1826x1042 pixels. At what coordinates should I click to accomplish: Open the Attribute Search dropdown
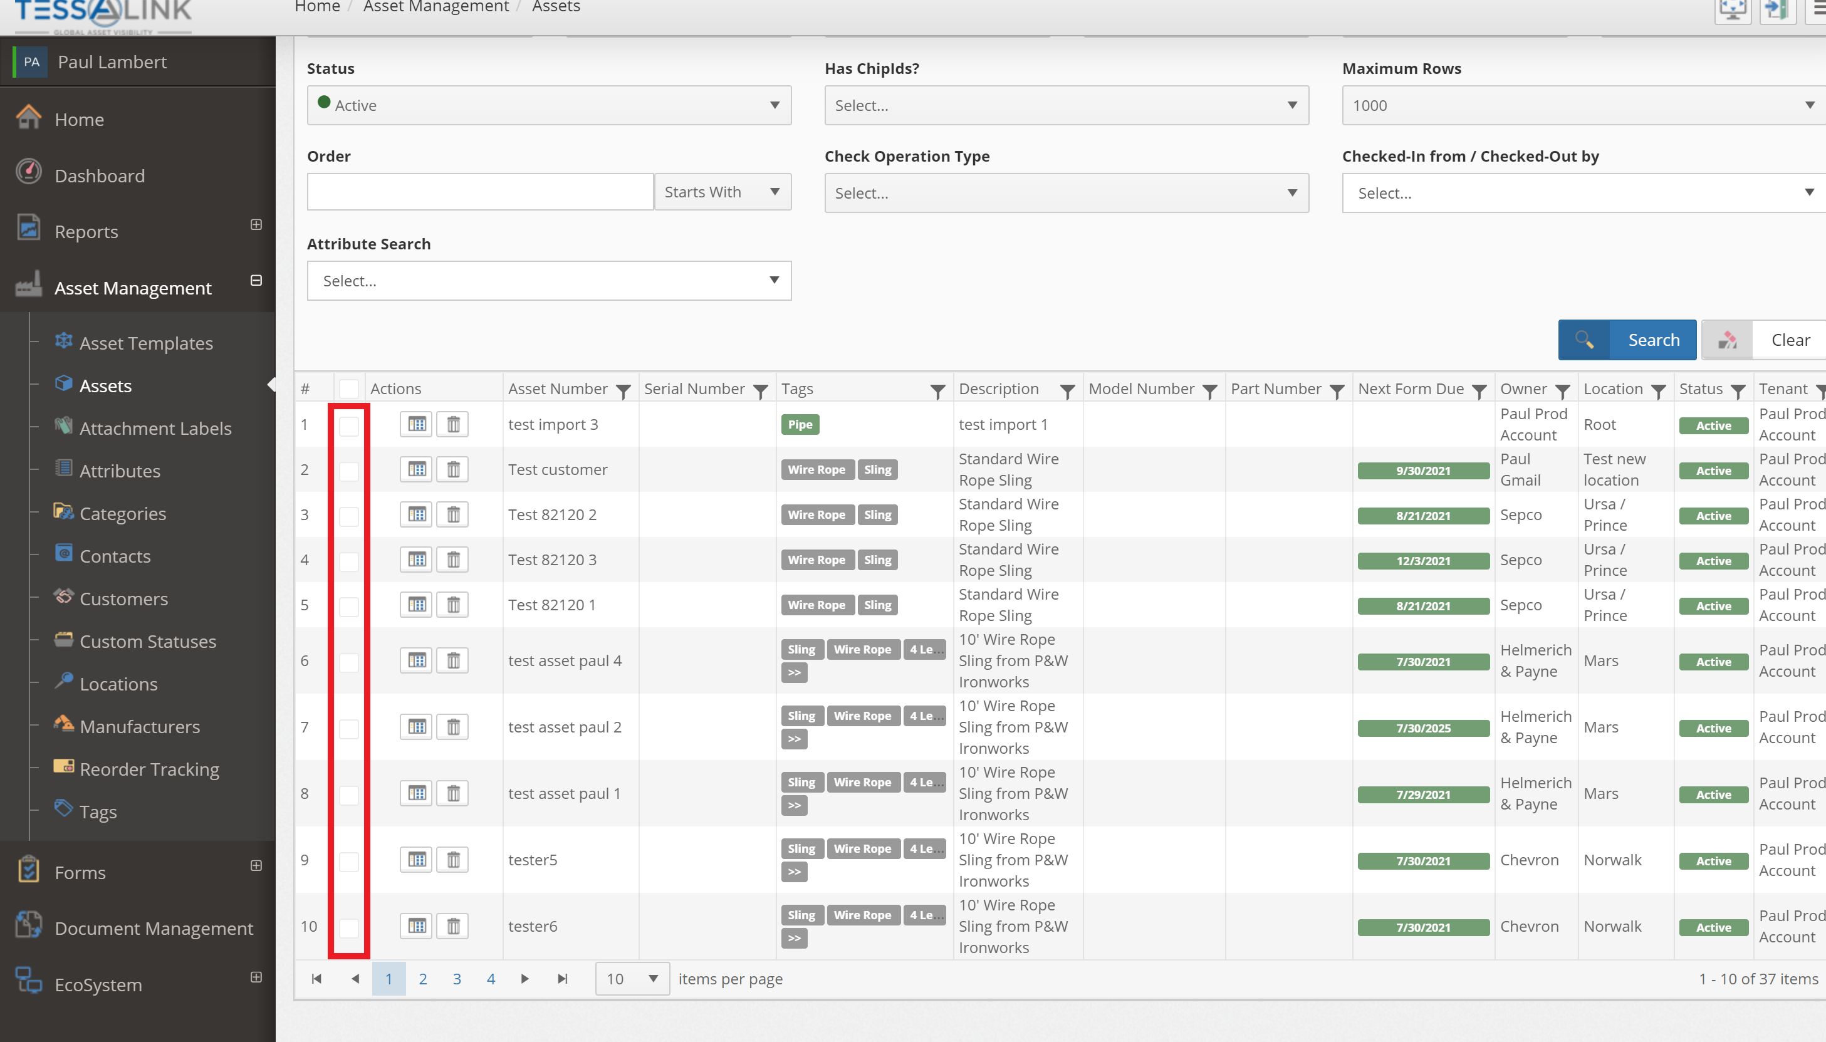click(549, 281)
